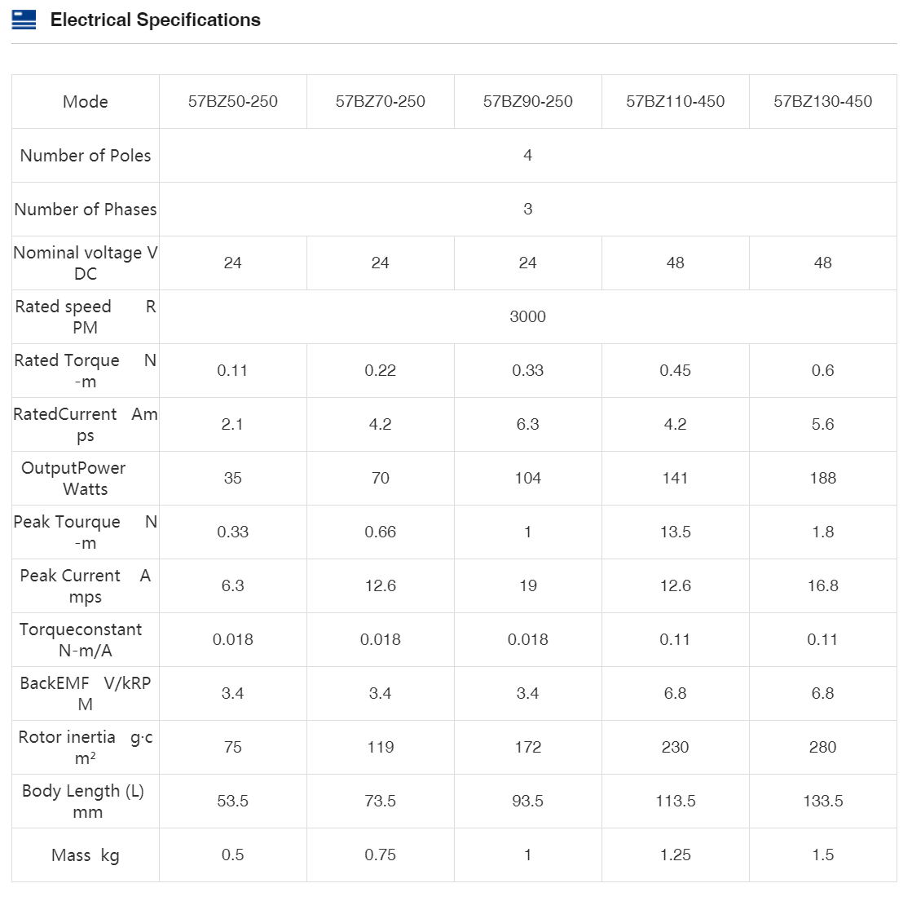
Task: Click the 57BZ50-250 model column header
Action: click(233, 102)
